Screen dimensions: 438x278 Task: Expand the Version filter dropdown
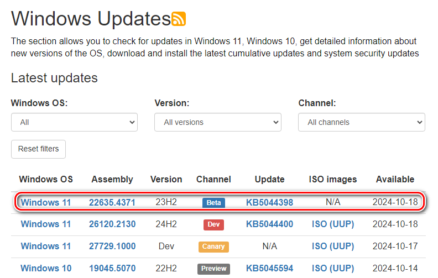218,122
